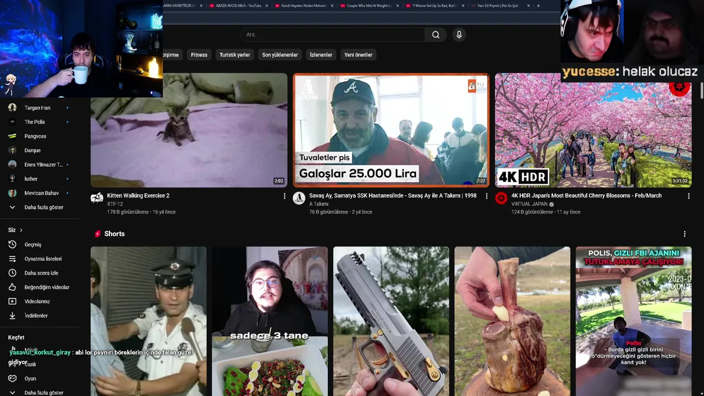This screenshot has height=396, width=704.
Task: Play 4K HDR cherry blossoms thumbnail
Action: click(x=593, y=130)
